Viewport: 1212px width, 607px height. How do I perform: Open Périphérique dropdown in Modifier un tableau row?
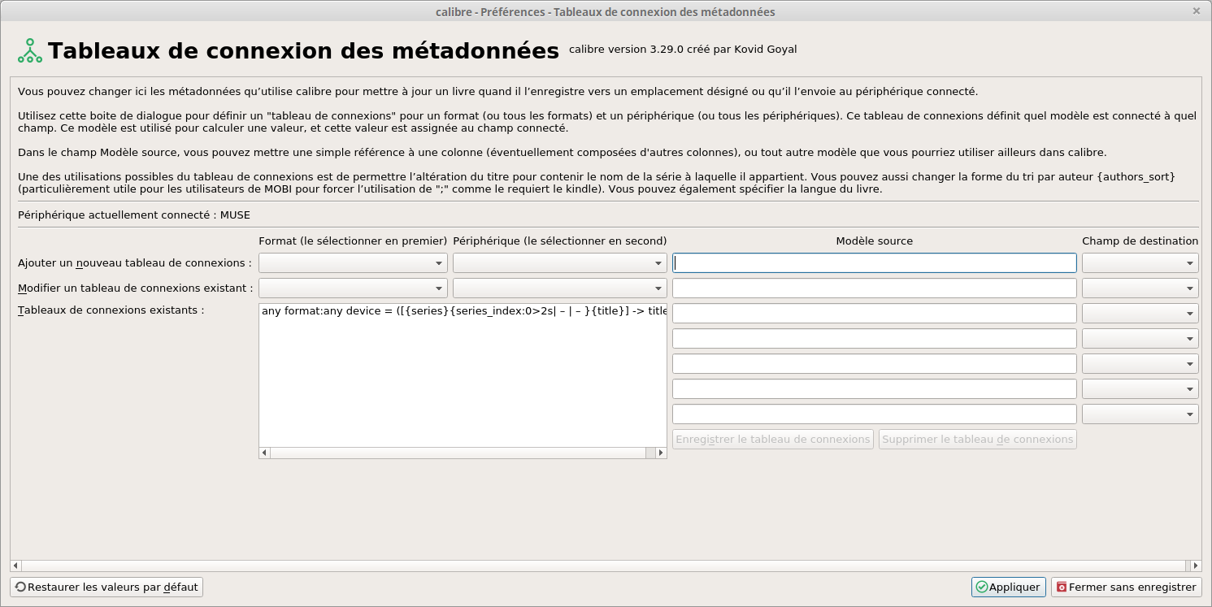coord(559,288)
